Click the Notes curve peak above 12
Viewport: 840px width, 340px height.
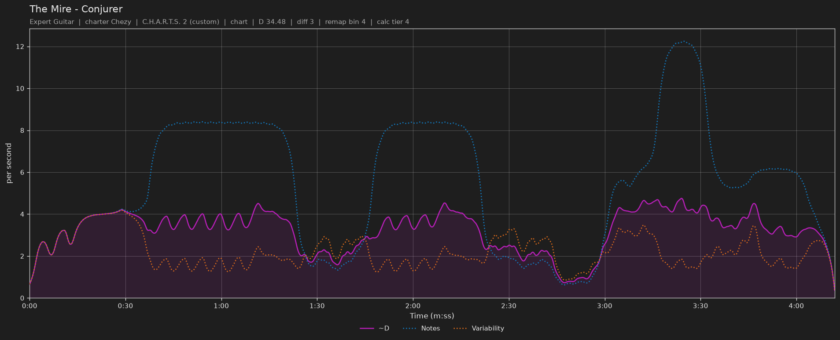coord(683,42)
